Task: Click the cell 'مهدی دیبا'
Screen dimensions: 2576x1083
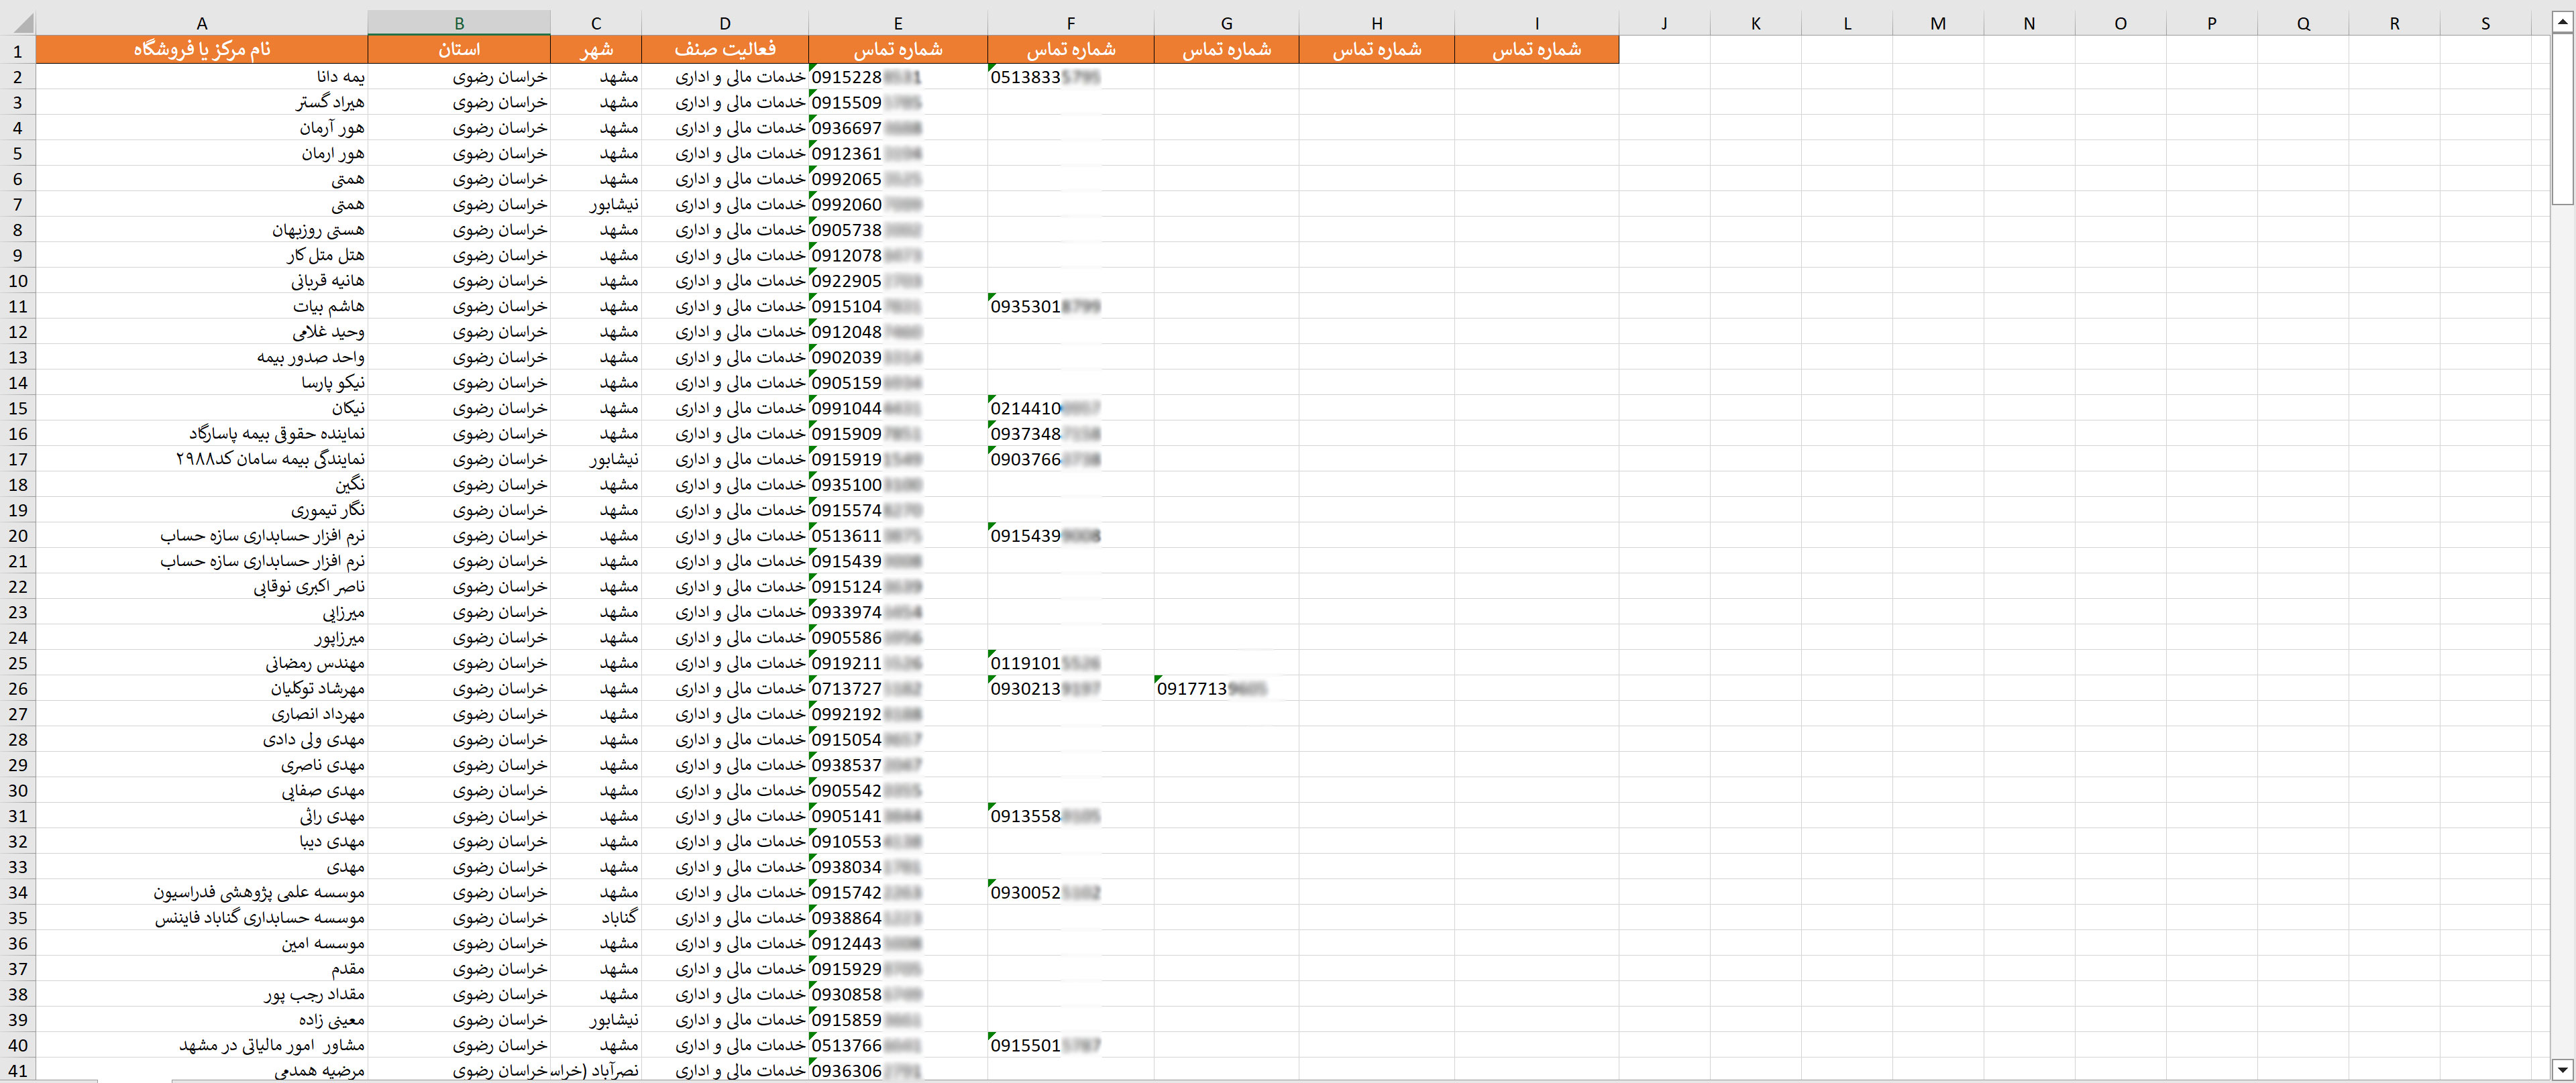Action: 202,842
